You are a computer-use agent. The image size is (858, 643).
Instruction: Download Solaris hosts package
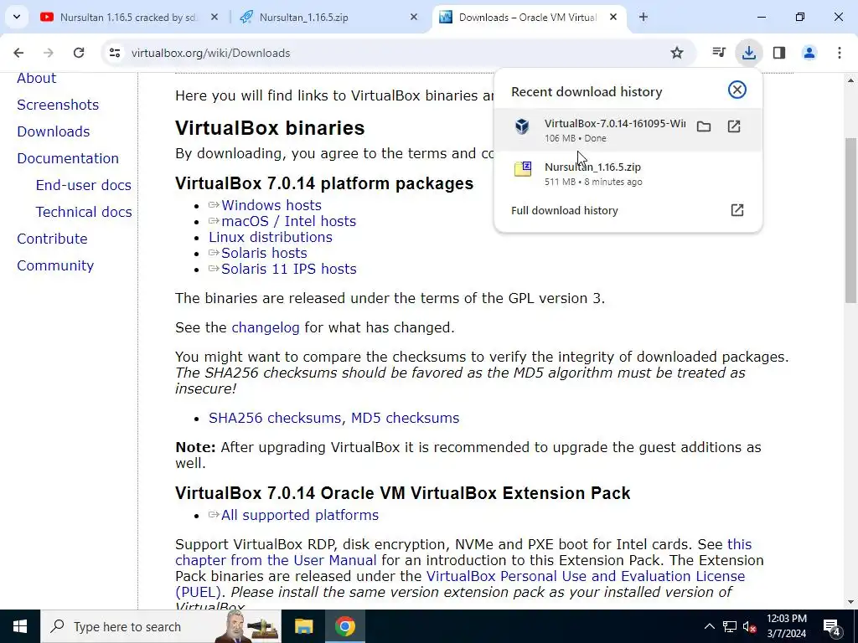point(264,253)
